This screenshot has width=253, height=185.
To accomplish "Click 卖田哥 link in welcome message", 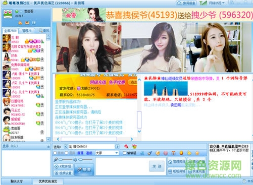I will [176, 105].
